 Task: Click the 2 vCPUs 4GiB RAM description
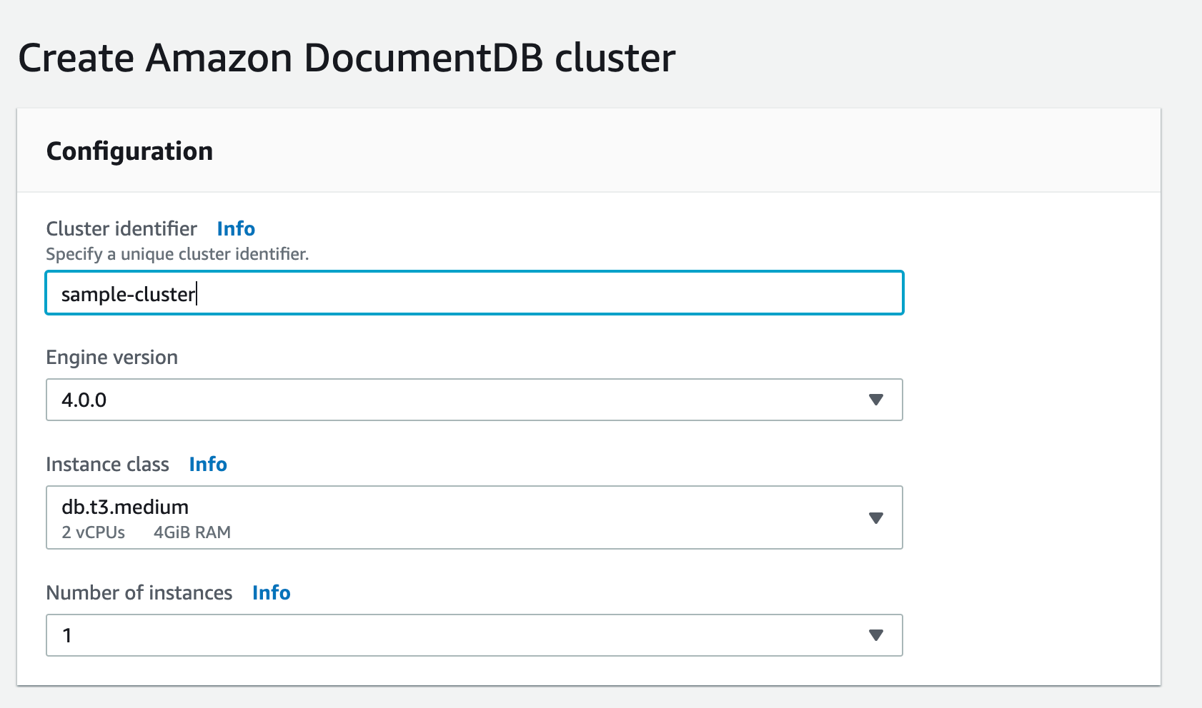[x=146, y=532]
